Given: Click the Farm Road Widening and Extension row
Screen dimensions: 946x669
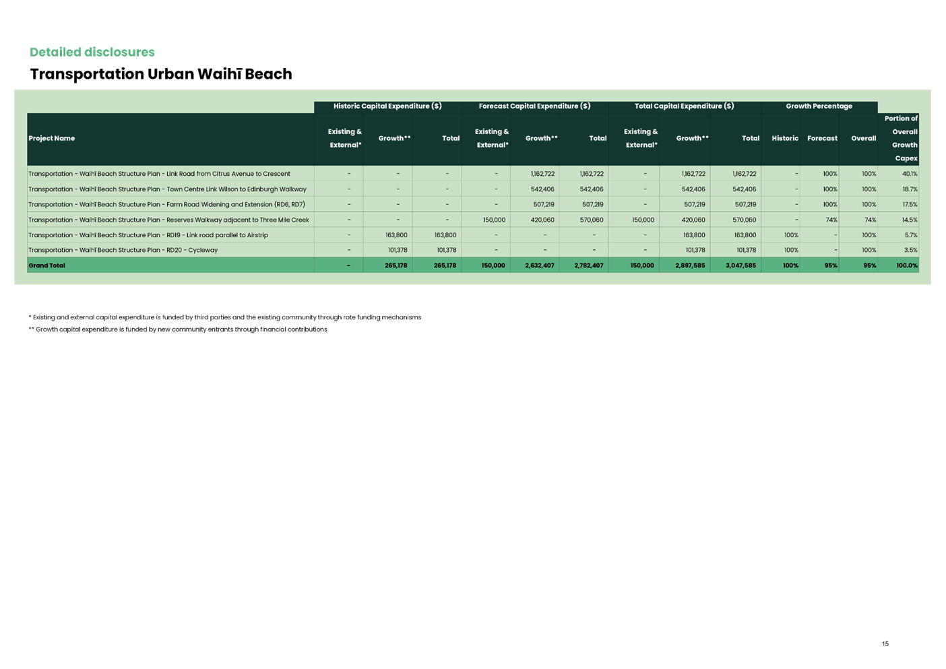Looking at the screenshot, I should click(168, 204).
